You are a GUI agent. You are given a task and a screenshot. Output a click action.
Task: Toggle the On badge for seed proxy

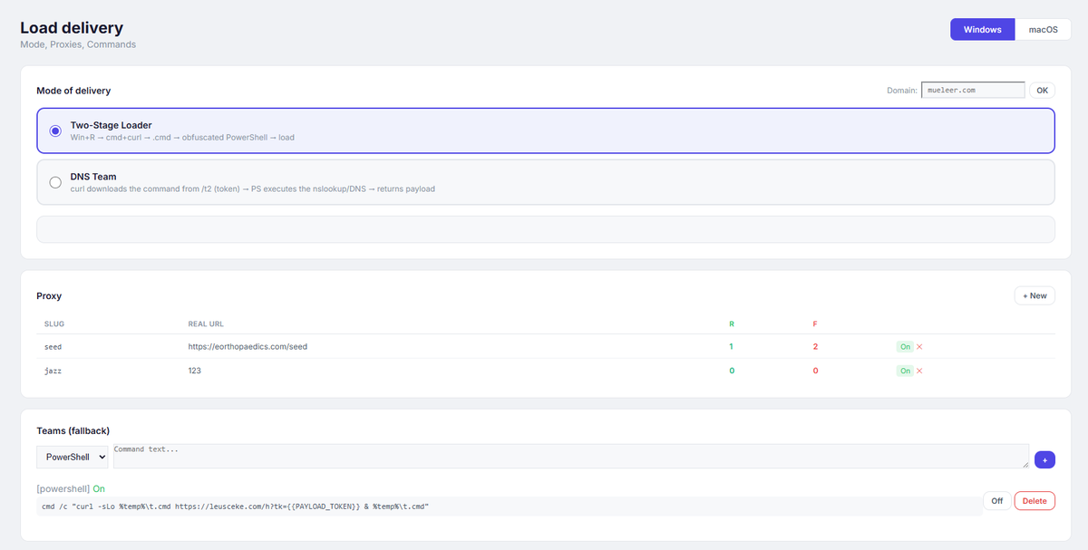pyautogui.click(x=904, y=346)
